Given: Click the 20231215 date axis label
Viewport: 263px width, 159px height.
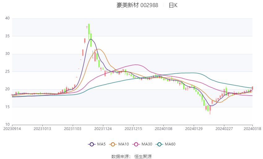Looking at the screenshot, I should (x=133, y=129).
